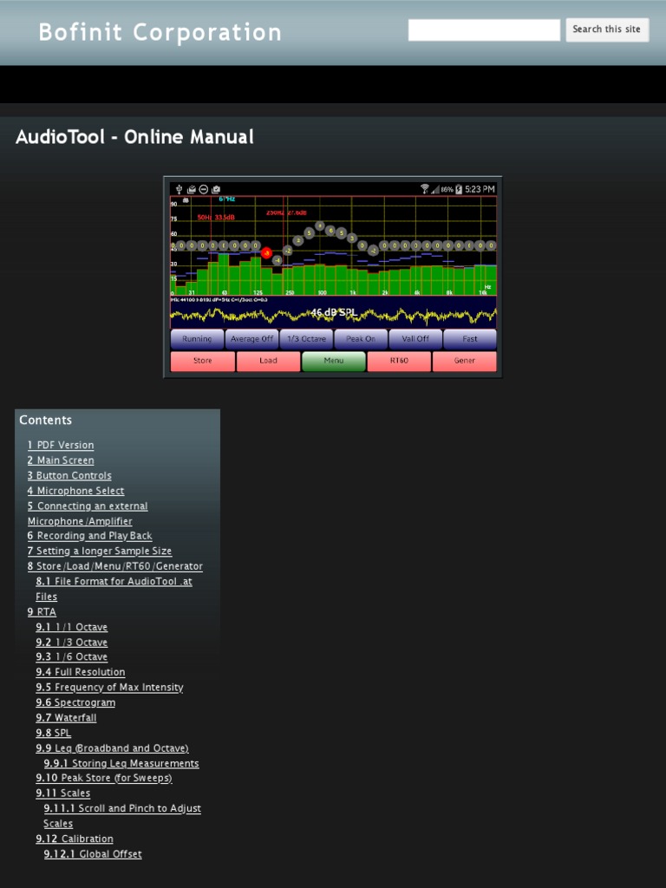Click the site search input field
This screenshot has width=666, height=888.
[x=484, y=30]
